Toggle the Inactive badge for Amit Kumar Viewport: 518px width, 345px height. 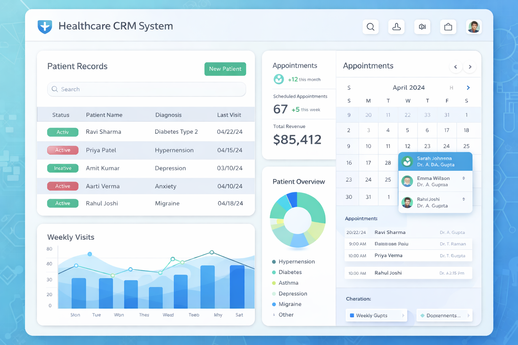point(63,168)
